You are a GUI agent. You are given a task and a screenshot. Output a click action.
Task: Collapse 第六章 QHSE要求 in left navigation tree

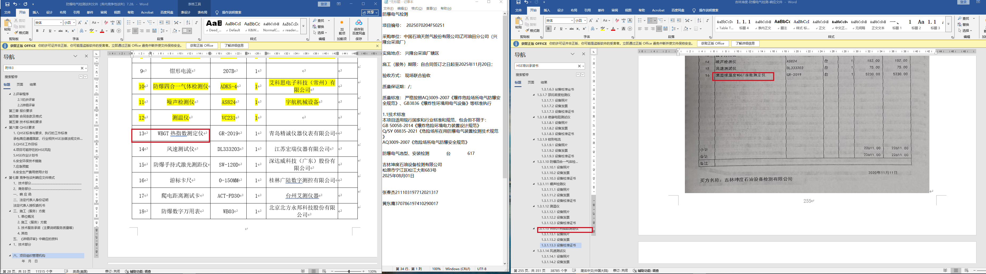[x=6, y=128]
